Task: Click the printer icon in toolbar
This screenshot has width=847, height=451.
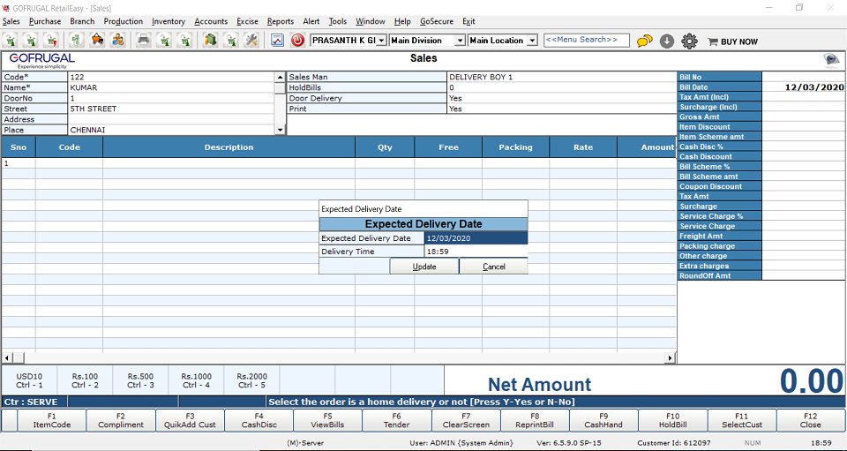Action: (x=143, y=41)
